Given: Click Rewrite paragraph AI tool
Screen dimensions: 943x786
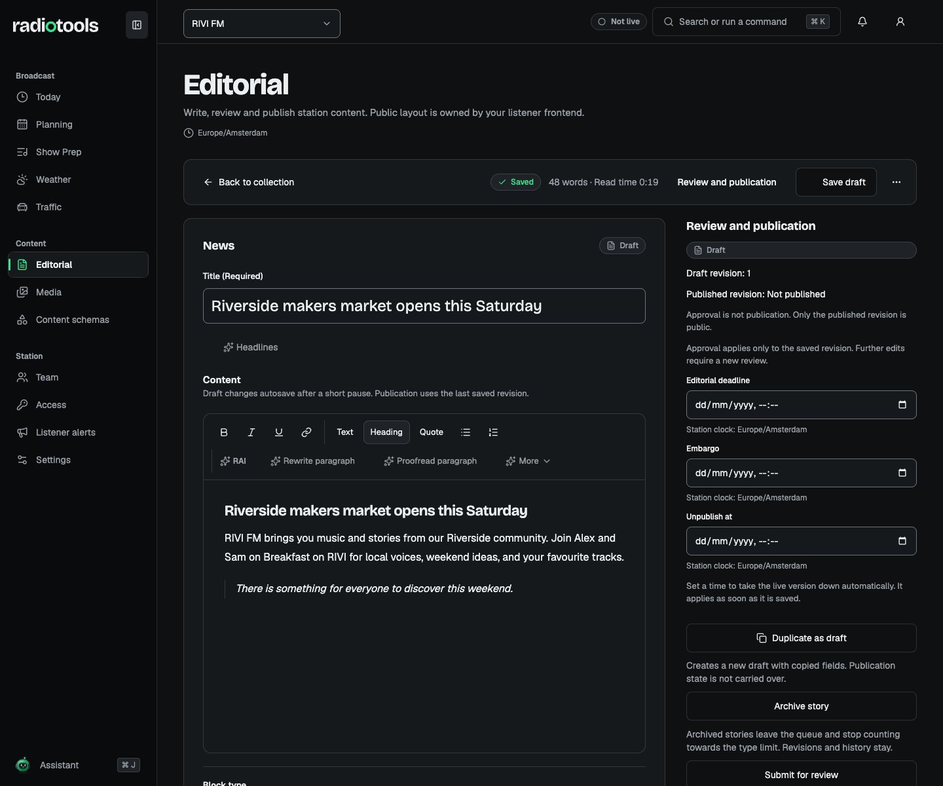Looking at the screenshot, I should pos(313,461).
